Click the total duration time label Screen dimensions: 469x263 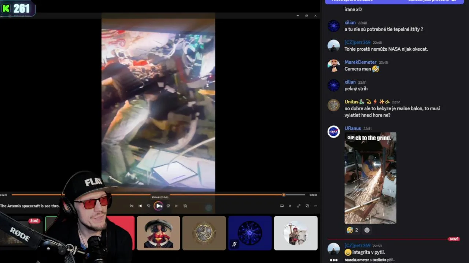coord(313,195)
